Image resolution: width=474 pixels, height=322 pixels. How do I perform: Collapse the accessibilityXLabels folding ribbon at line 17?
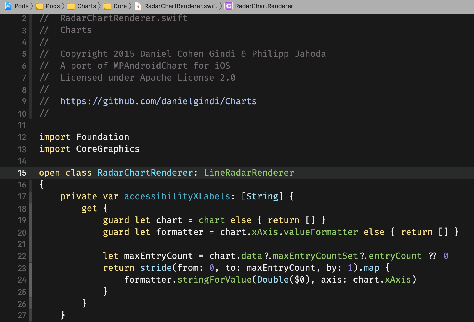point(31,197)
